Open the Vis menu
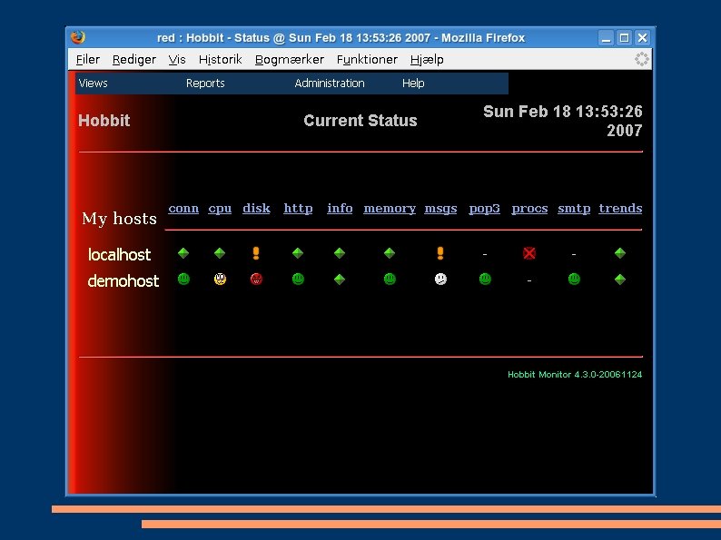The width and height of the screenshot is (721, 540). tap(177, 60)
